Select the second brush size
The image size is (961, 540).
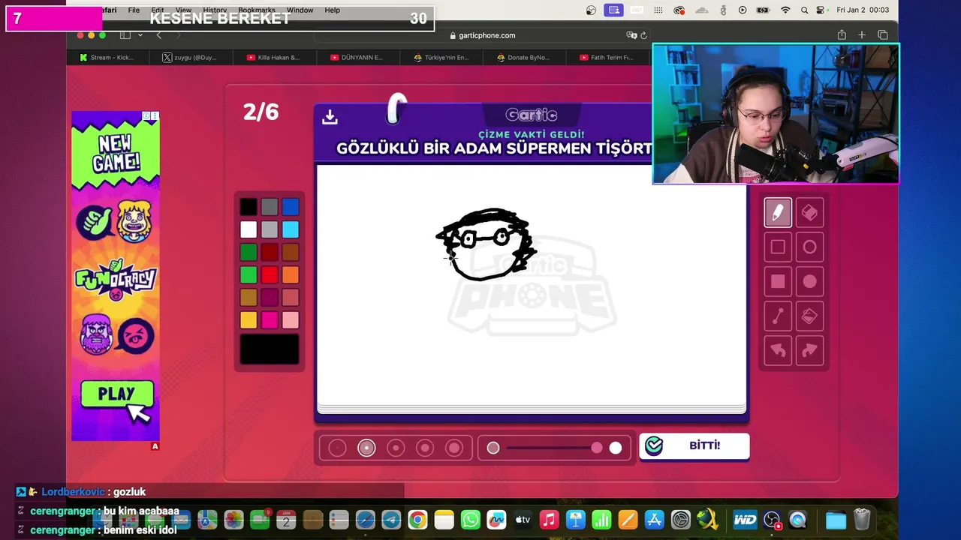tap(366, 448)
